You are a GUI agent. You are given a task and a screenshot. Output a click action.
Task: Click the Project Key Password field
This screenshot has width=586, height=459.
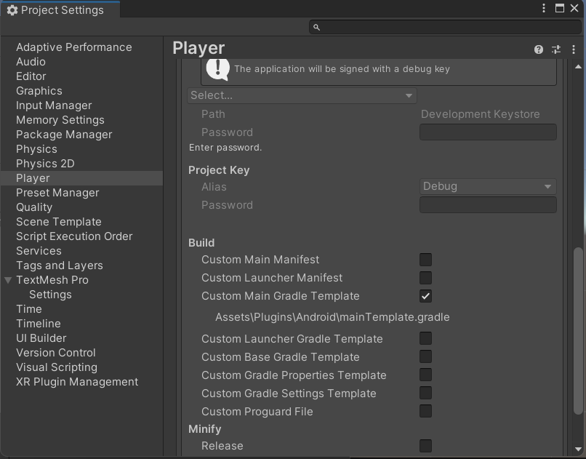488,205
